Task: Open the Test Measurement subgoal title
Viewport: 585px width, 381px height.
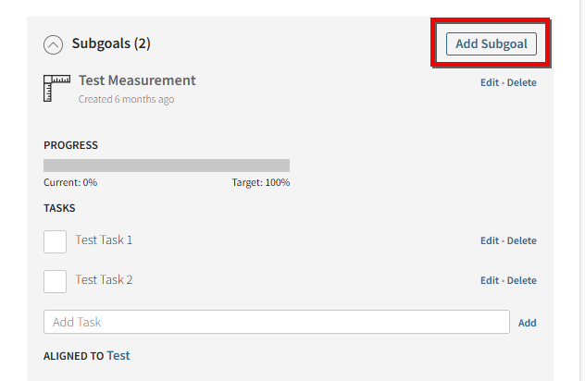Action: (137, 80)
